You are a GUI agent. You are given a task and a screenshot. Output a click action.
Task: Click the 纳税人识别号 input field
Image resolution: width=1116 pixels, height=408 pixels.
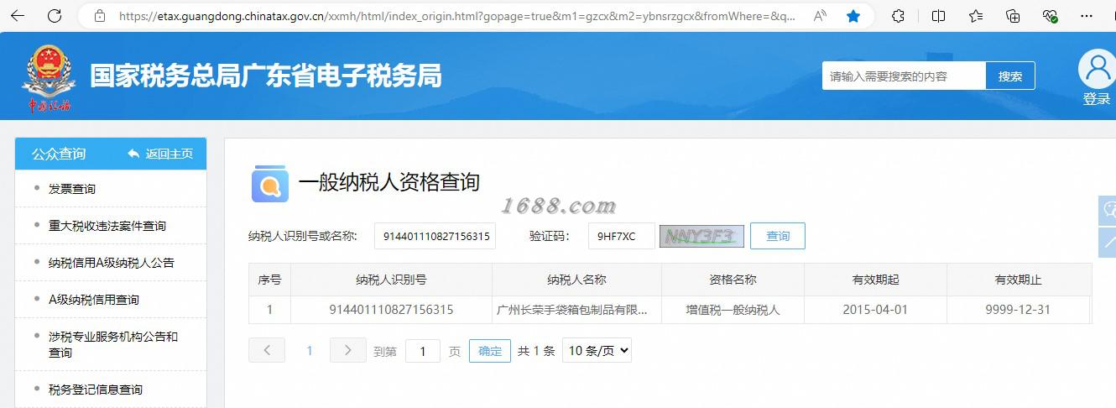coord(435,237)
